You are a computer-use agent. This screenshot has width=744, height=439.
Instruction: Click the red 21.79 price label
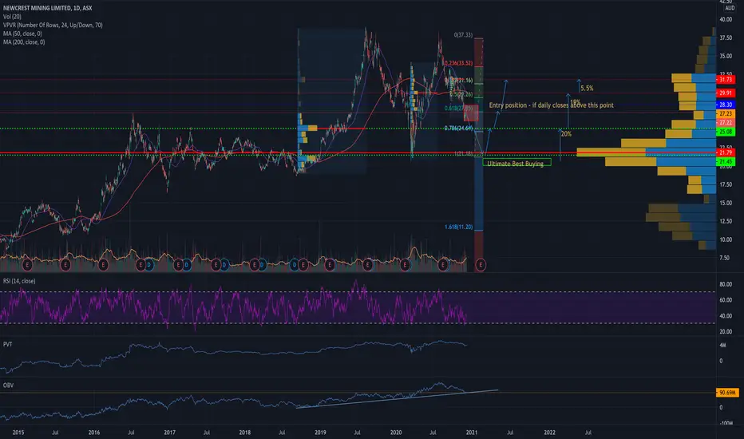pos(726,152)
